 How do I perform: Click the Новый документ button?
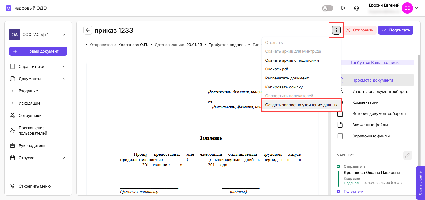(x=38, y=51)
